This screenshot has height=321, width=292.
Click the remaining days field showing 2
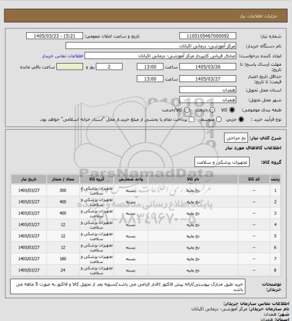point(109,67)
